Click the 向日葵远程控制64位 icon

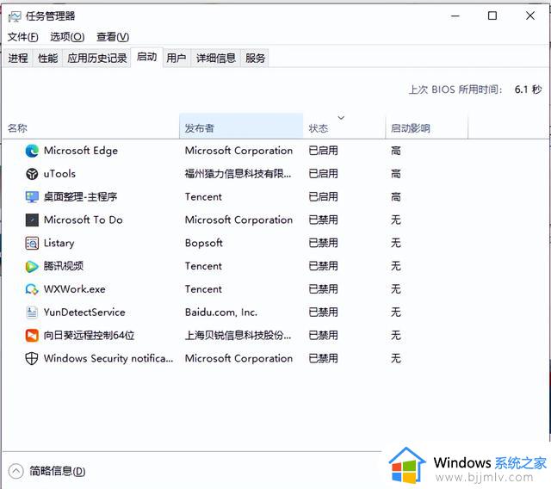tap(32, 336)
